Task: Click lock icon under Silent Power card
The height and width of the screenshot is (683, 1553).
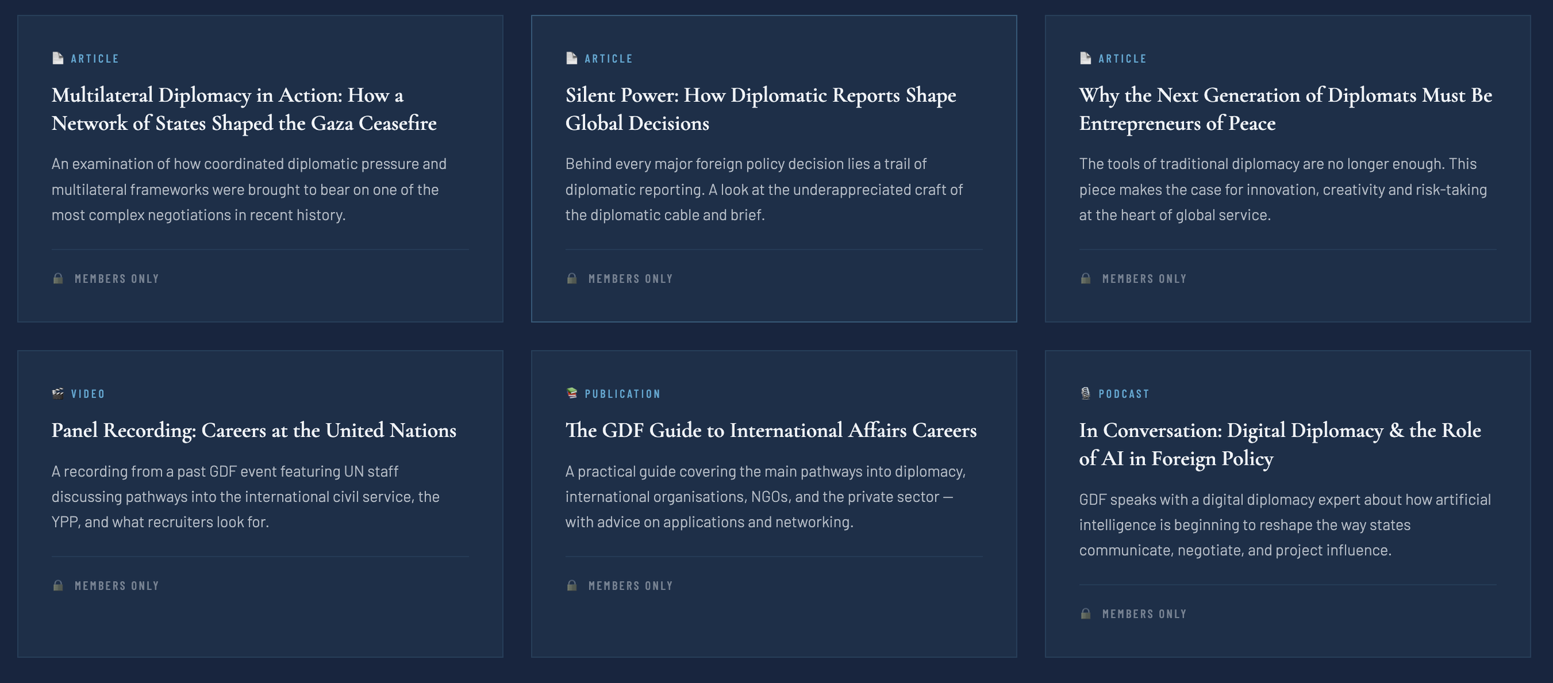Action: click(x=572, y=278)
